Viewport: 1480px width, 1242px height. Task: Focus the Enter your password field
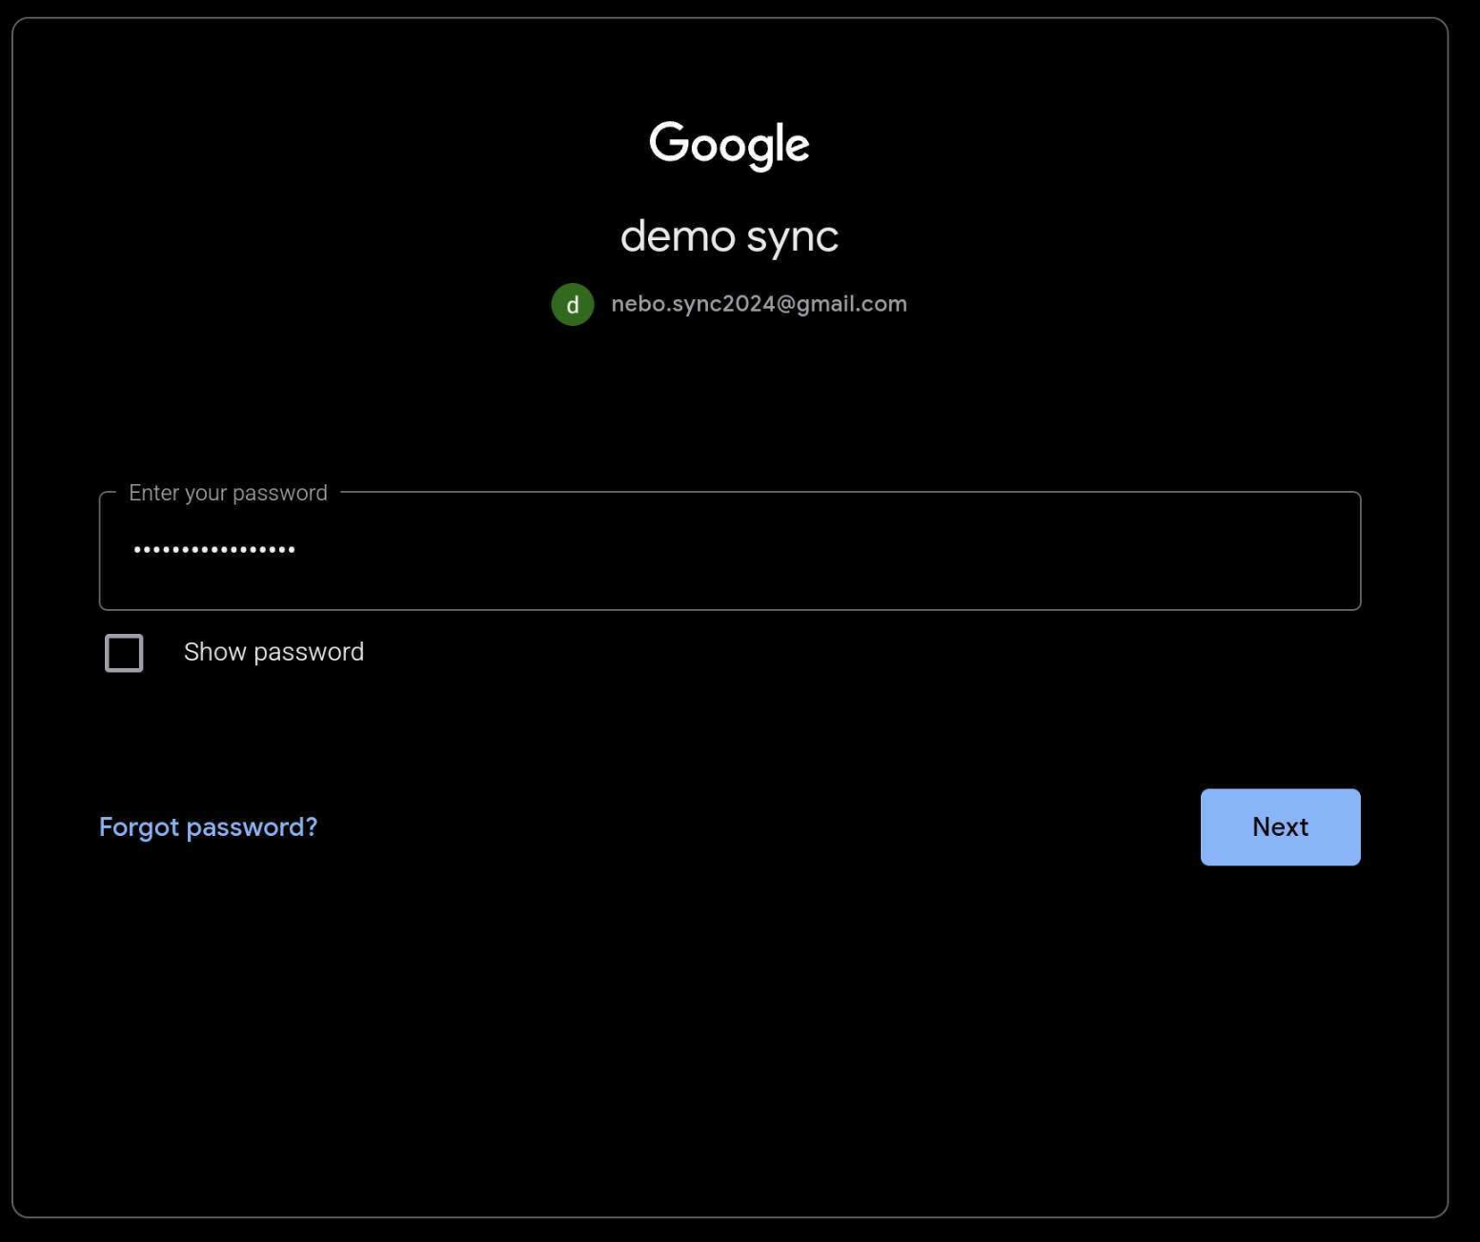pos(730,550)
